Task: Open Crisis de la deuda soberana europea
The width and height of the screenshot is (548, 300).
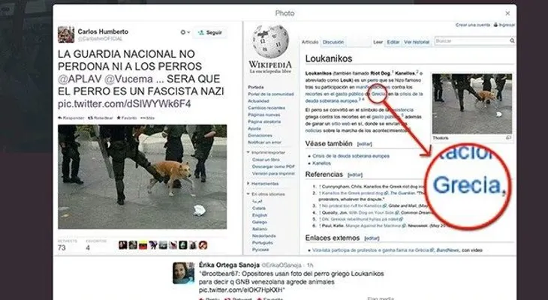Action: (351, 156)
